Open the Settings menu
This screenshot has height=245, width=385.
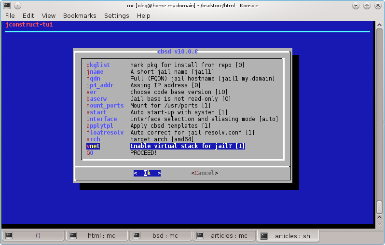[117, 16]
